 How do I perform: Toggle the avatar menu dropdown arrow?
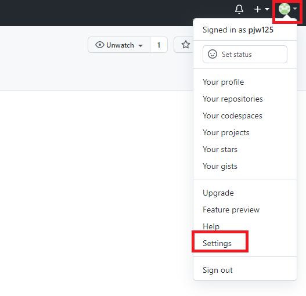(295, 9)
